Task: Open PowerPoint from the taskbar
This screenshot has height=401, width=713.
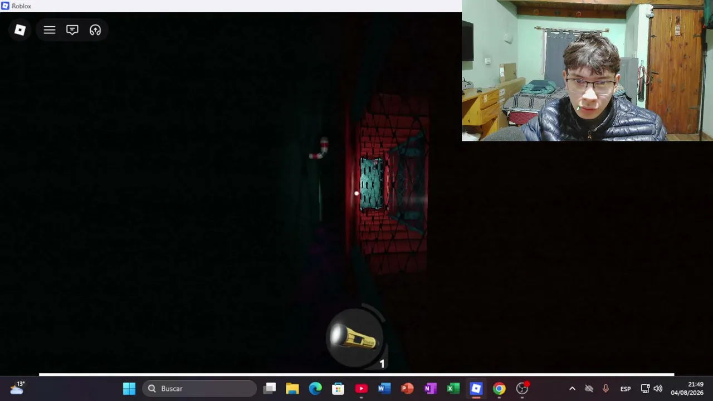Action: click(x=407, y=389)
